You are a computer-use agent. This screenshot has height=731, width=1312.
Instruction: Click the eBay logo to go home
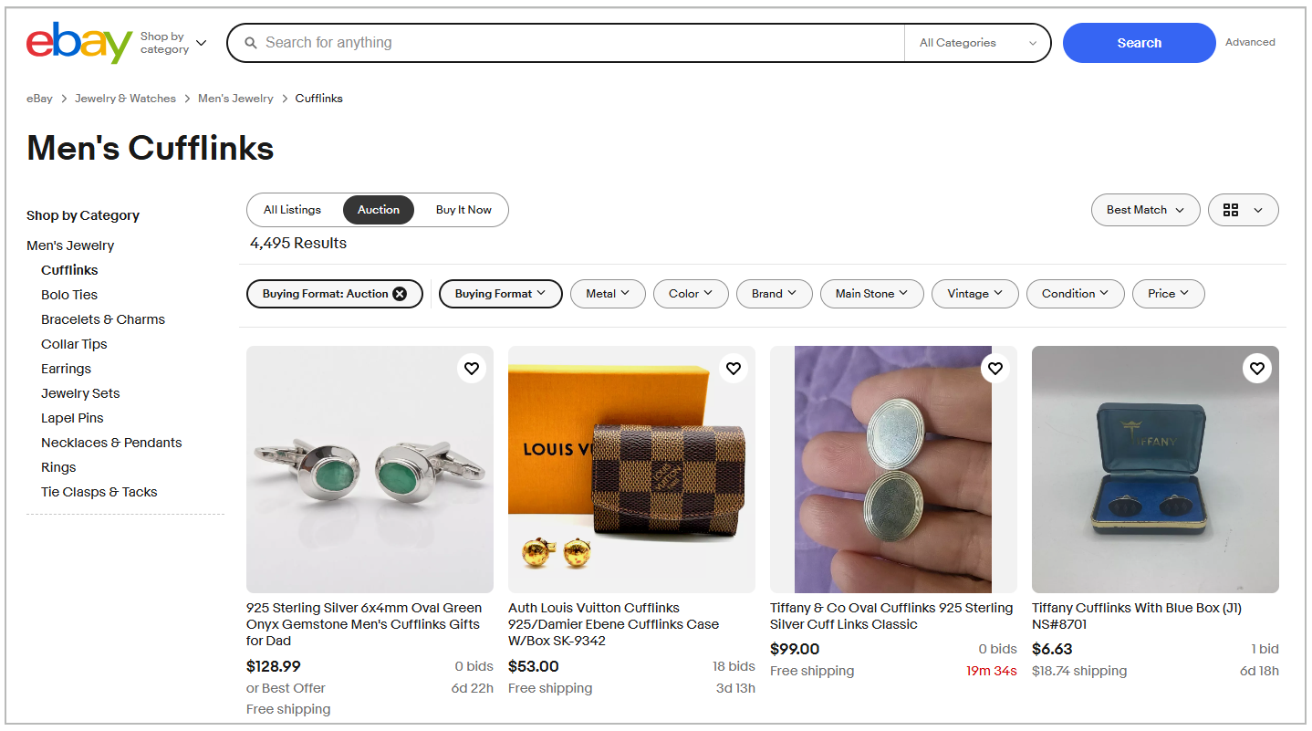pyautogui.click(x=78, y=42)
